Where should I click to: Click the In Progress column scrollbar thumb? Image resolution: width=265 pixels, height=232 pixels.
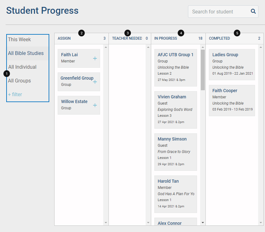203,70
